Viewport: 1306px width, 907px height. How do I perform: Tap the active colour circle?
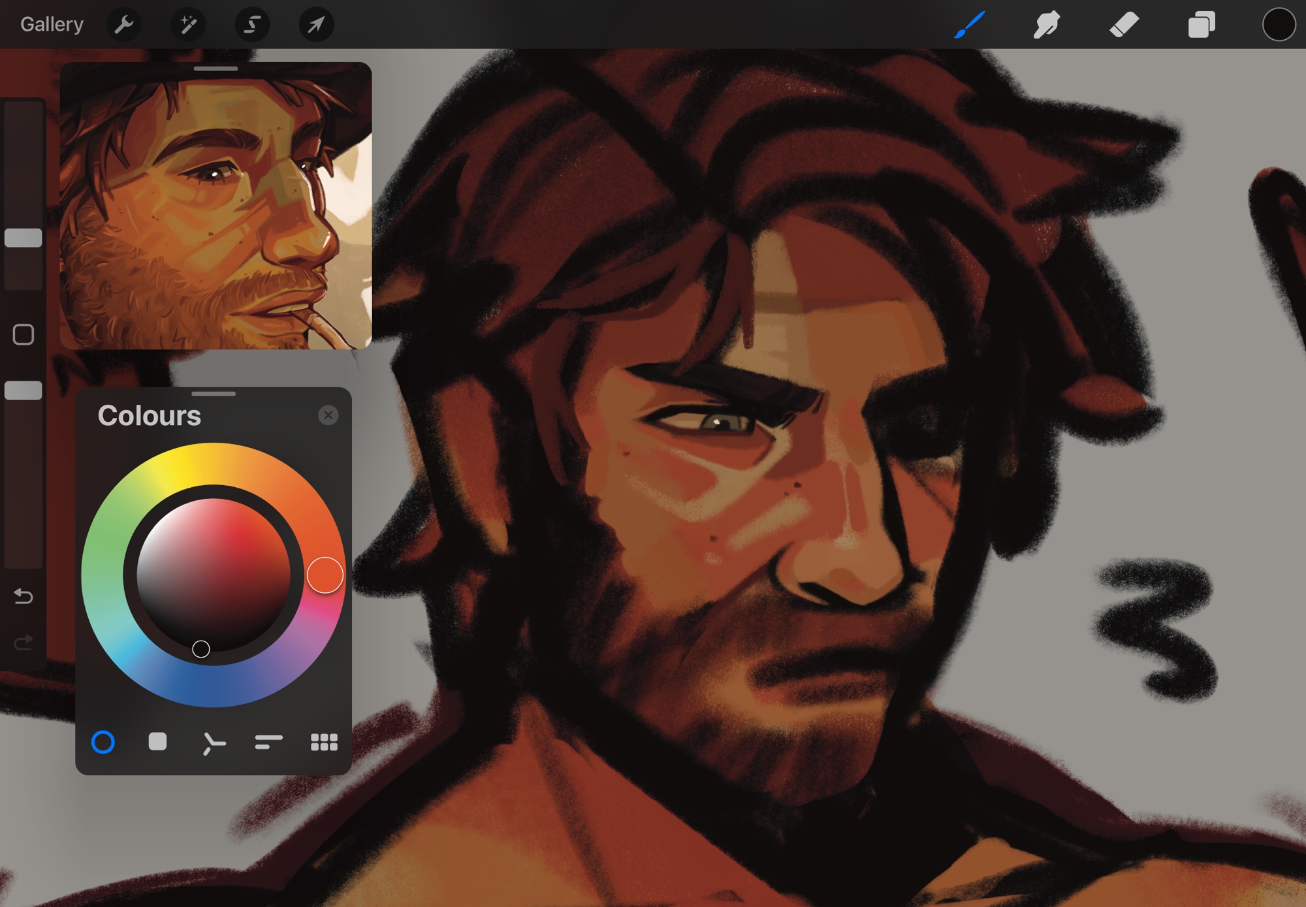coord(1278,25)
